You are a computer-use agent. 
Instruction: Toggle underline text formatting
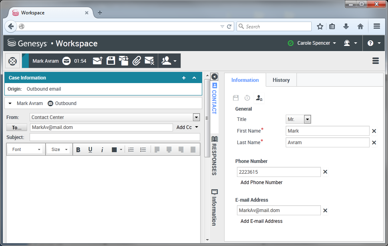point(90,150)
